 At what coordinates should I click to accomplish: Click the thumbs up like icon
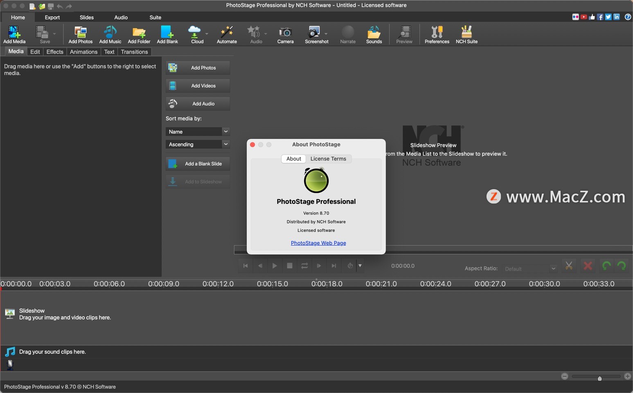tap(592, 17)
